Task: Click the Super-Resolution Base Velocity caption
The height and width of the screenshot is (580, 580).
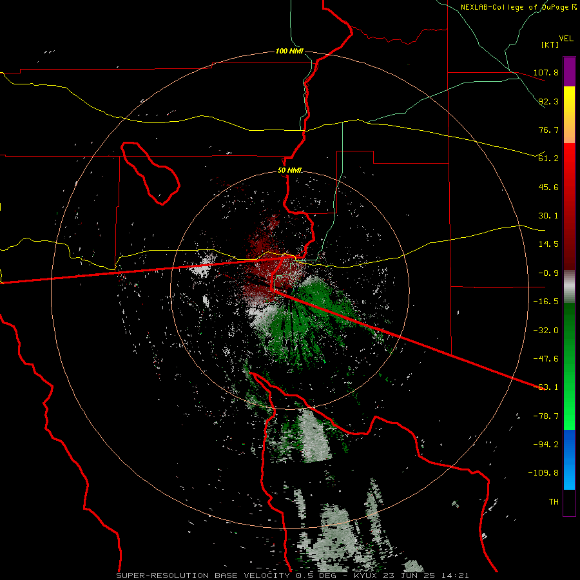Action: point(293,575)
